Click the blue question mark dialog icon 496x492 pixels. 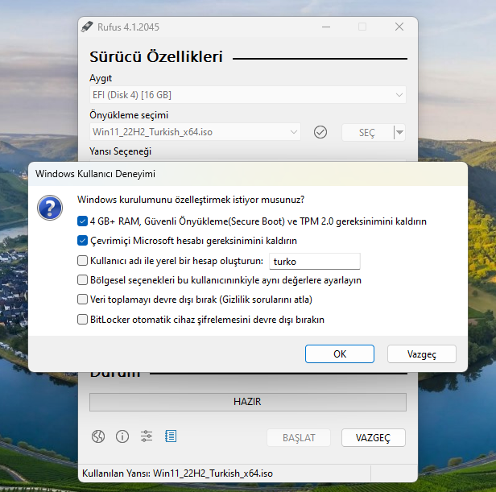click(50, 208)
